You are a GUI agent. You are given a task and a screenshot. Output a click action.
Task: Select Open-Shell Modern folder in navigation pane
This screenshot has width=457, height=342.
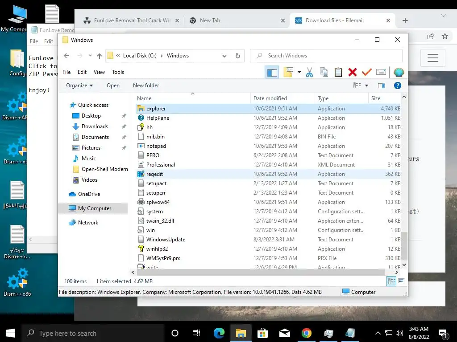104,169
